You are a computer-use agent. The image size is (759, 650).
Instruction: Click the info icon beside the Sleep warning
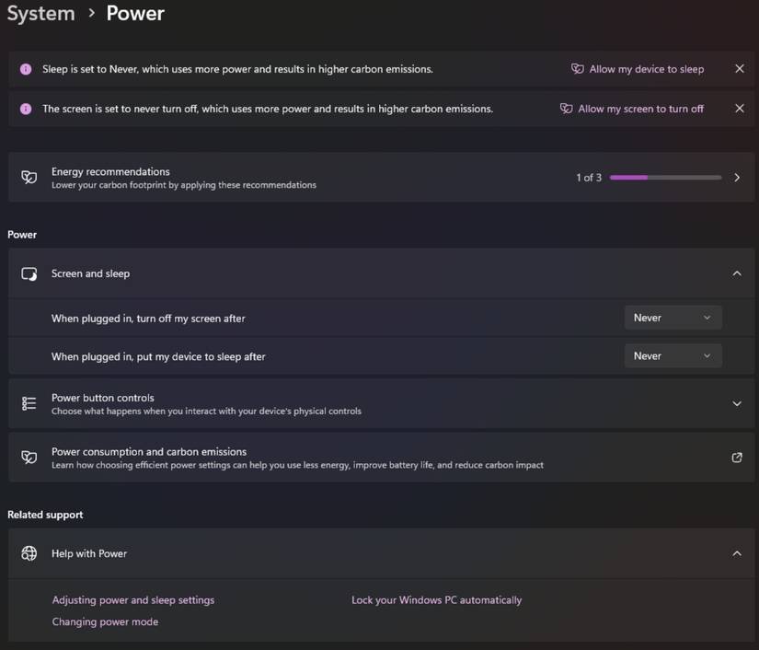26,69
